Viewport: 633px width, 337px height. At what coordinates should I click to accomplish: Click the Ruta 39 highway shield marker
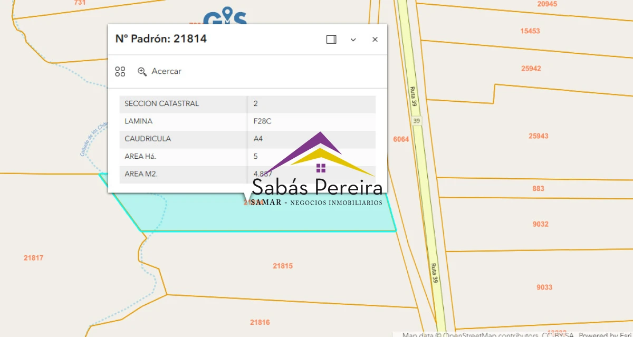[416, 121]
